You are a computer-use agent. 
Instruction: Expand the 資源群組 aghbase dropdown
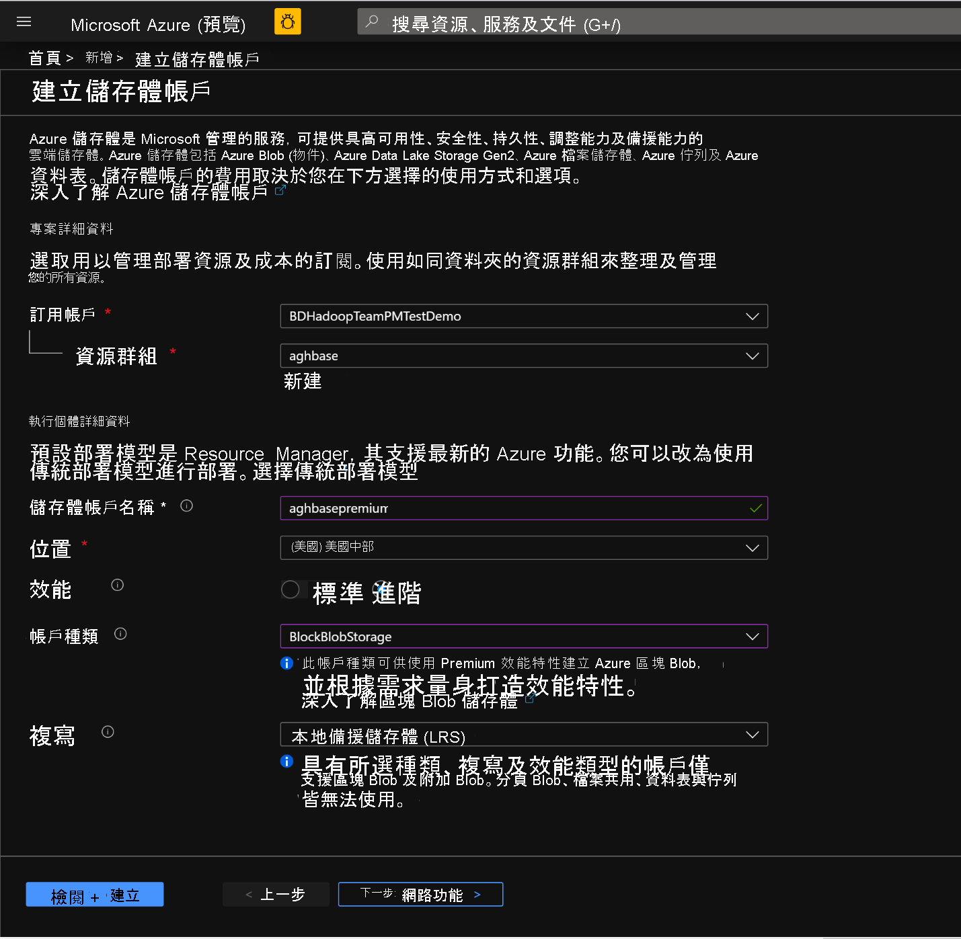pos(524,356)
